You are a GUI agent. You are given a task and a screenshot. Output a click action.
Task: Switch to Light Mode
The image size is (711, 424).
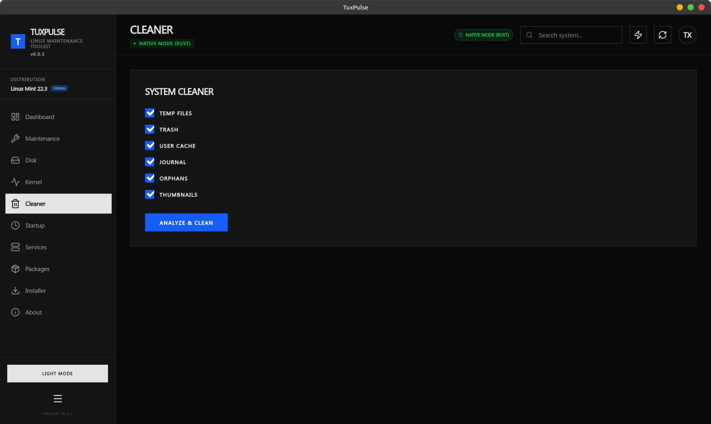pos(58,373)
